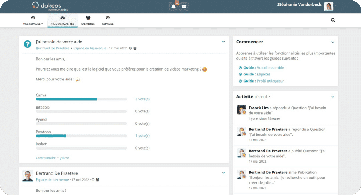Open options chevron on 'J'ai besoin de votre aide' post
This screenshot has width=361, height=195.
224,42
